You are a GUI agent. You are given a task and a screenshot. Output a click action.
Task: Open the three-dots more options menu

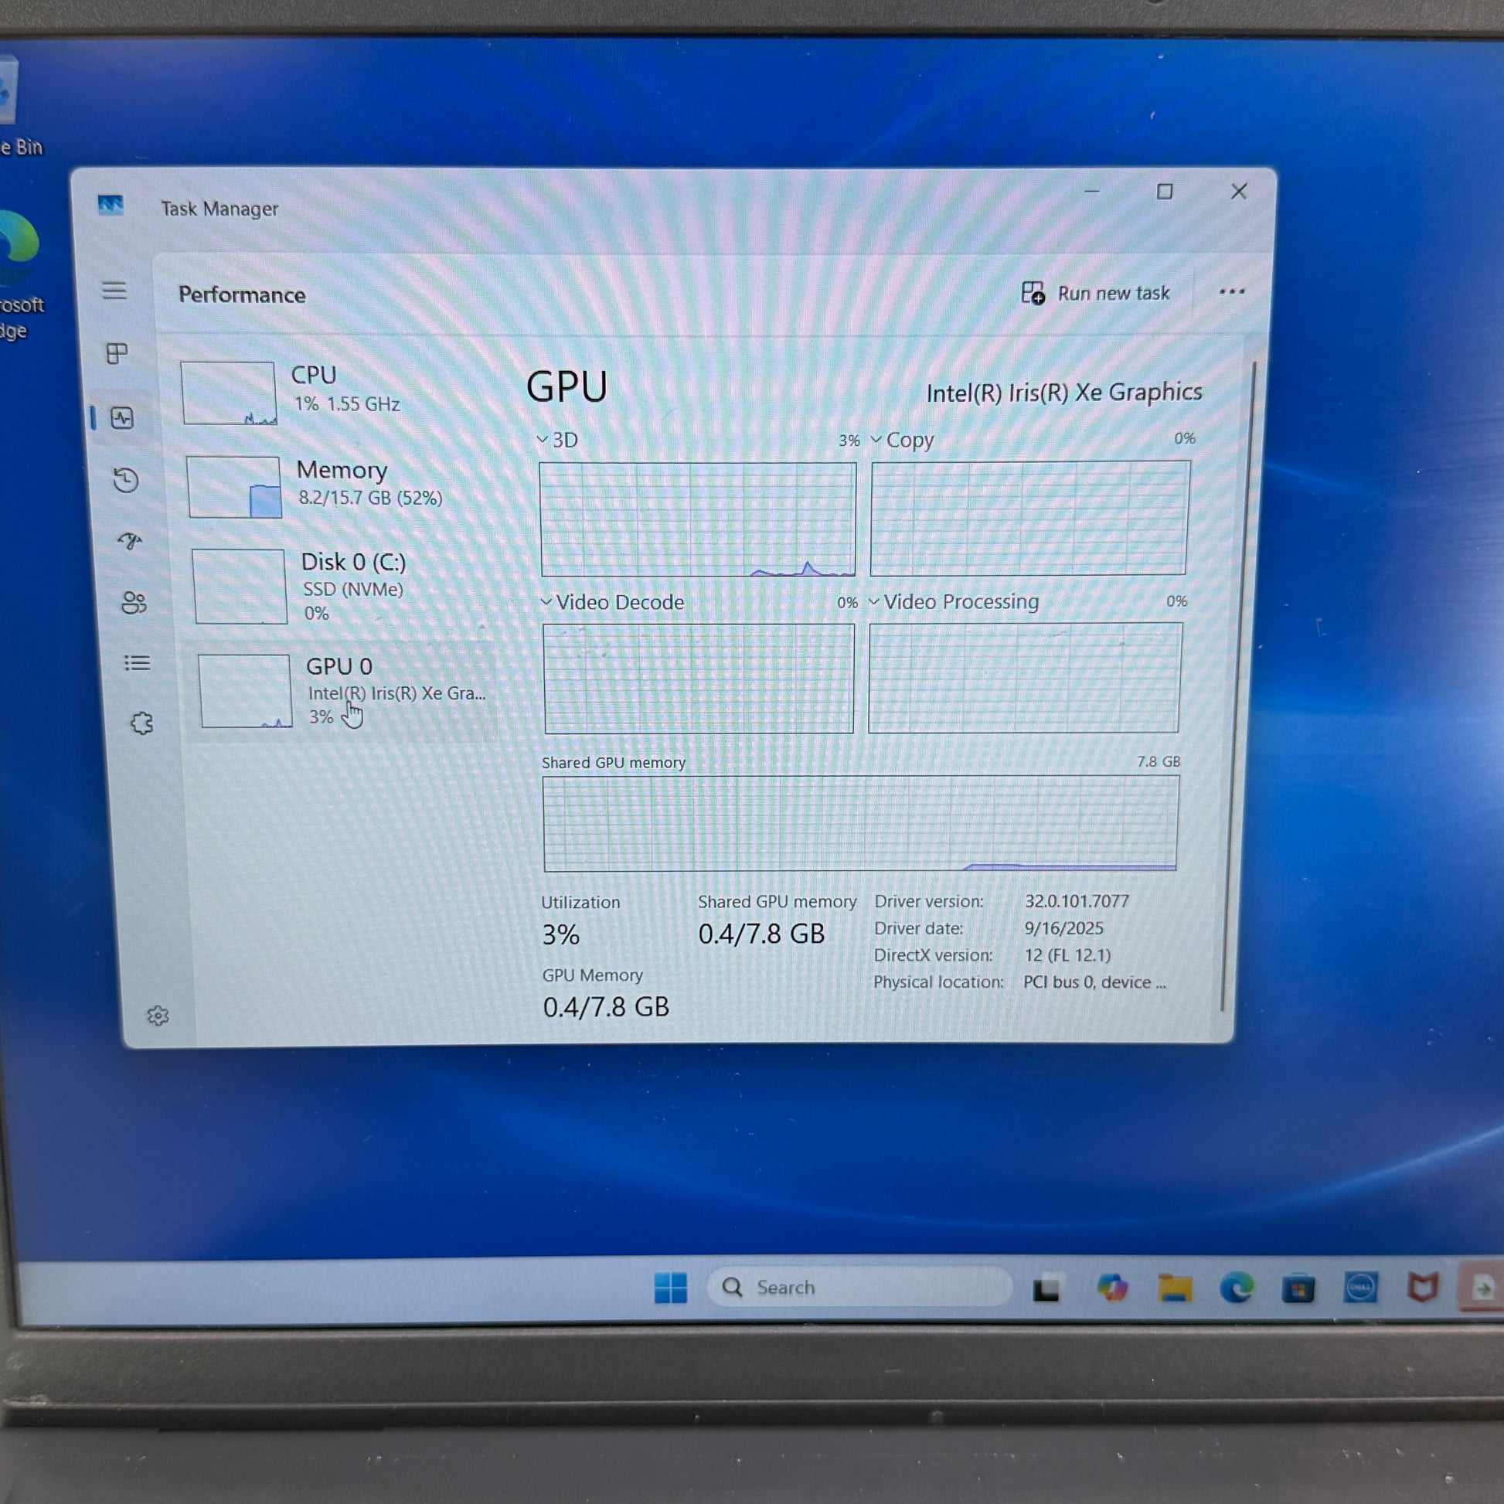coord(1231,292)
